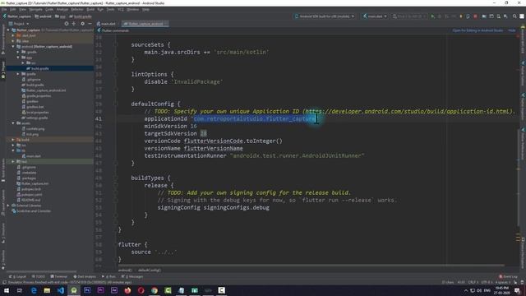Click the minSdkVersion 16 line

click(170, 126)
